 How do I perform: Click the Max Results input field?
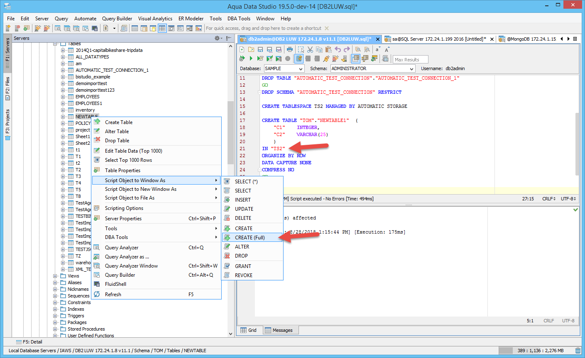click(410, 59)
